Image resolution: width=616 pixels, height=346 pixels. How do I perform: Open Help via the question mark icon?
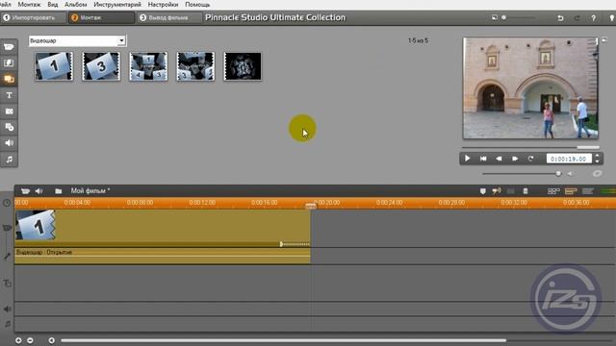tap(593, 18)
